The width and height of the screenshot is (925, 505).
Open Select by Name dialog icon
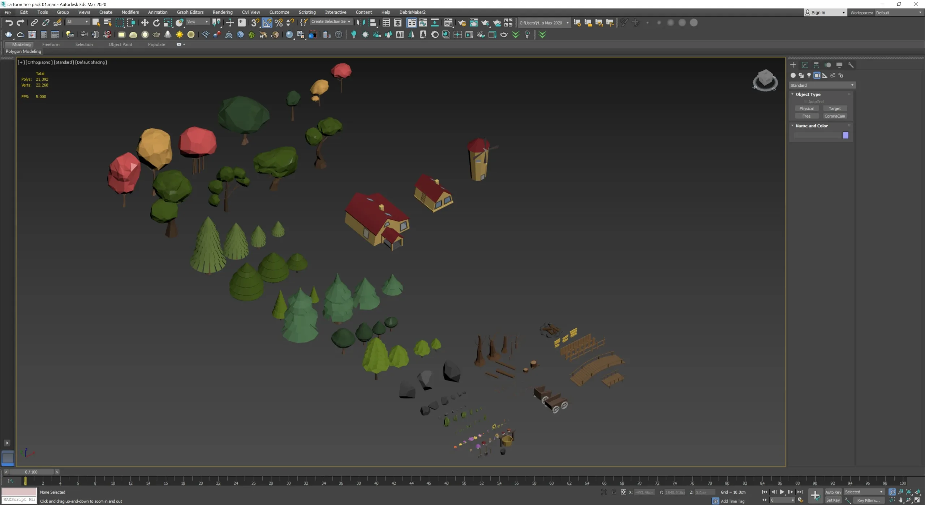[108, 22]
